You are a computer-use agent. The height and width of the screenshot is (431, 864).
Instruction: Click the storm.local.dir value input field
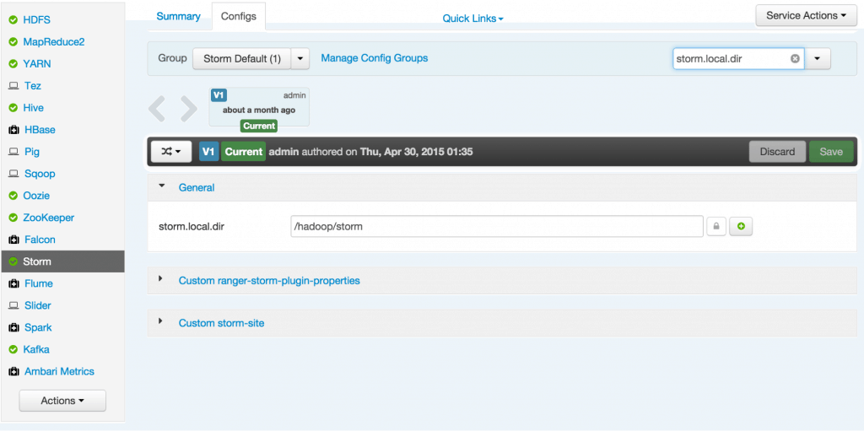[496, 227]
